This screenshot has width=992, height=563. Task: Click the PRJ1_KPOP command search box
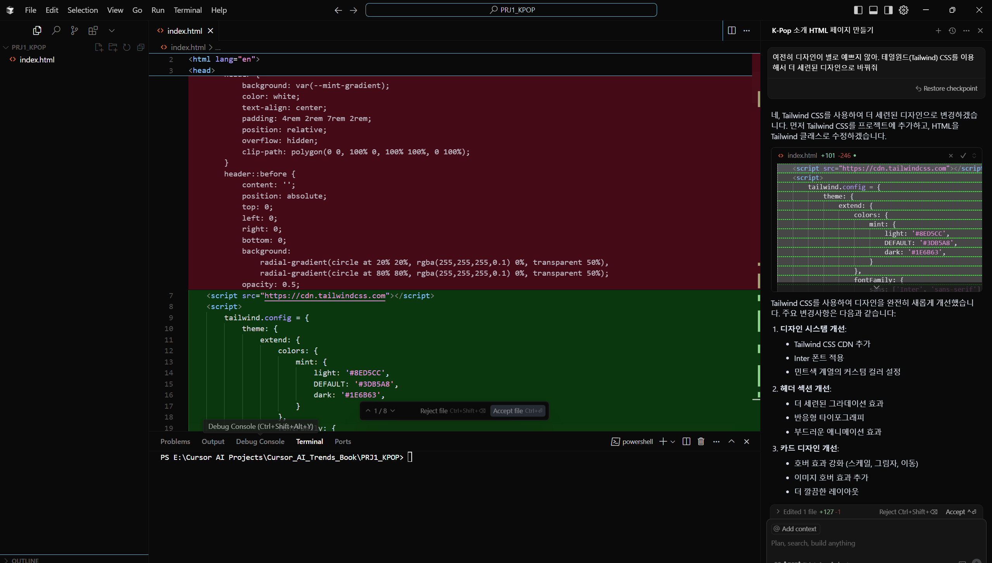[511, 10]
